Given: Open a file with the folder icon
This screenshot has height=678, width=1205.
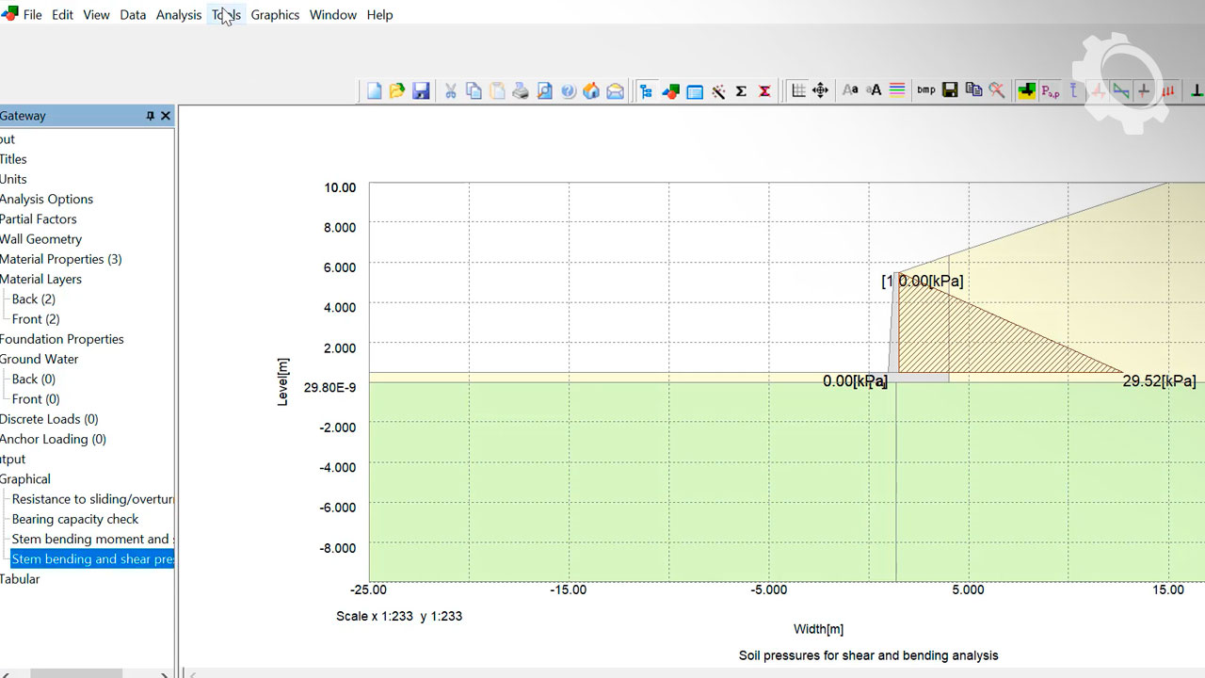Looking at the screenshot, I should pos(397,90).
